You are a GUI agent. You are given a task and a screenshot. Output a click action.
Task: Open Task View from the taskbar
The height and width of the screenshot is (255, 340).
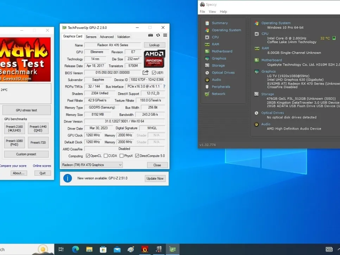[x=61, y=249]
